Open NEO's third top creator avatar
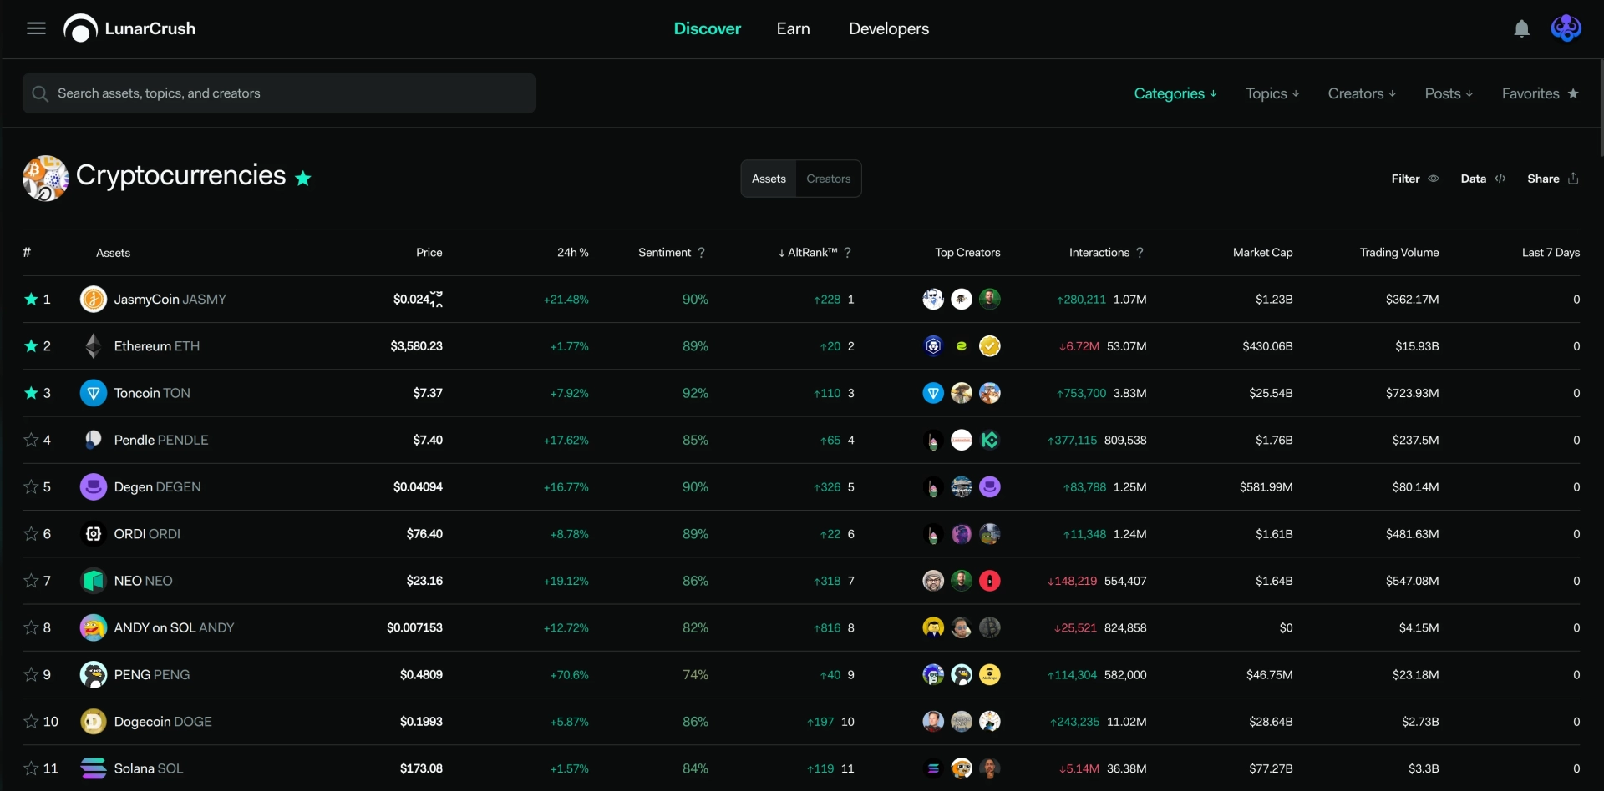The width and height of the screenshot is (1604, 791). pos(990,581)
